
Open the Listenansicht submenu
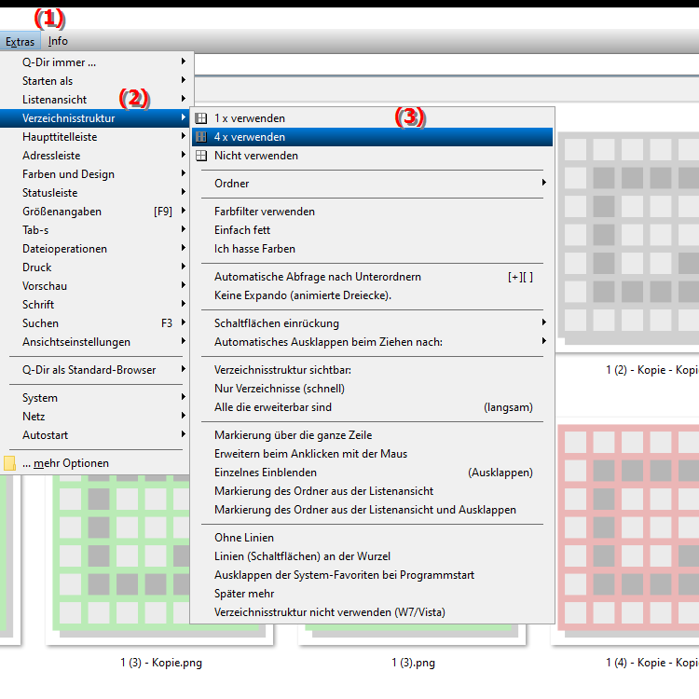[x=96, y=100]
